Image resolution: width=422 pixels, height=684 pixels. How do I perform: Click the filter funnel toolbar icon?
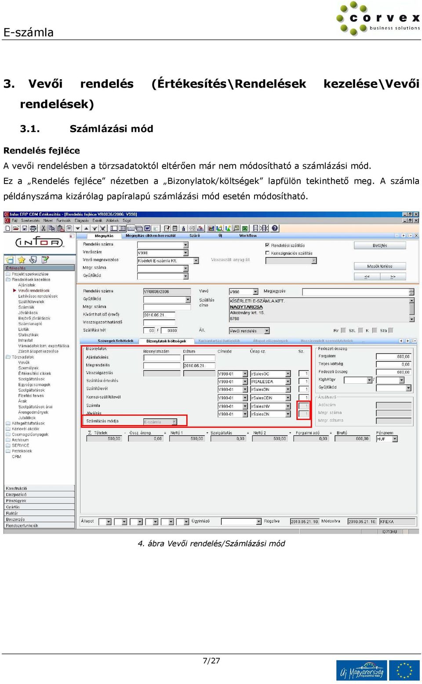[x=94, y=228]
